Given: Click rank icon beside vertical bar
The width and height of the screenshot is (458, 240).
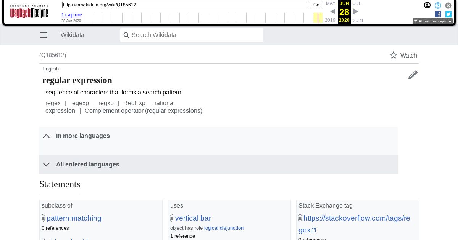Looking at the screenshot, I should coord(172,218).
